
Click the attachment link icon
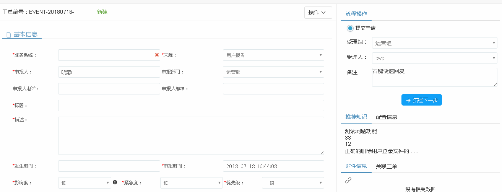tap(348, 180)
